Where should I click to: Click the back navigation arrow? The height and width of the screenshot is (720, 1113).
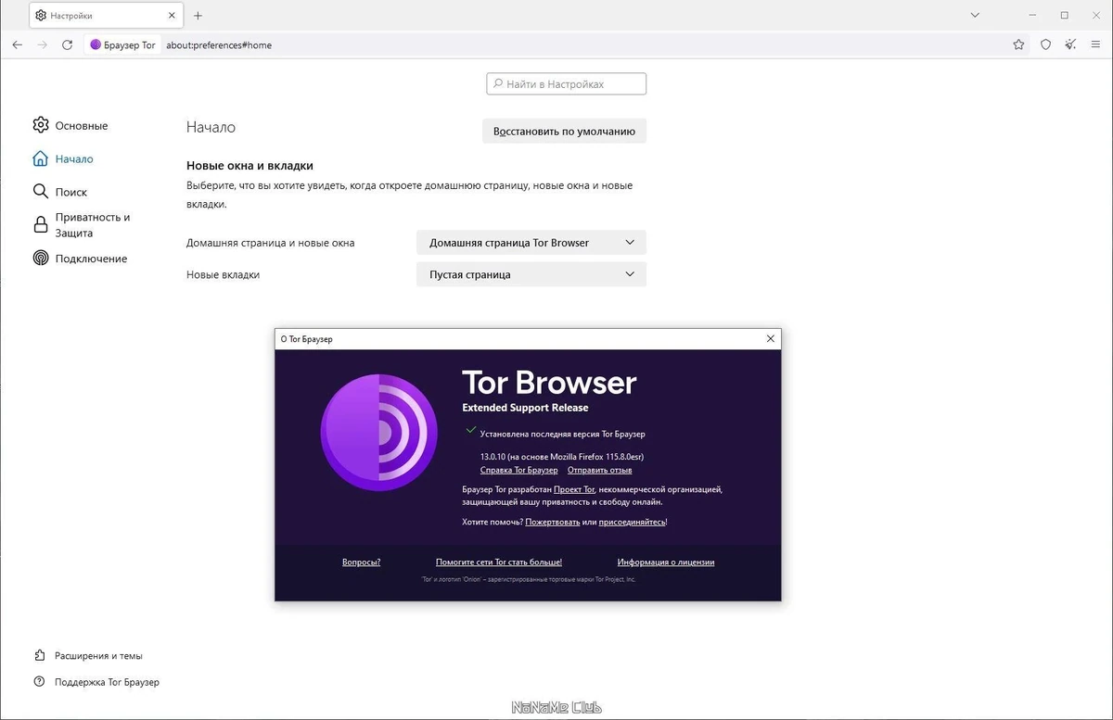17,44
